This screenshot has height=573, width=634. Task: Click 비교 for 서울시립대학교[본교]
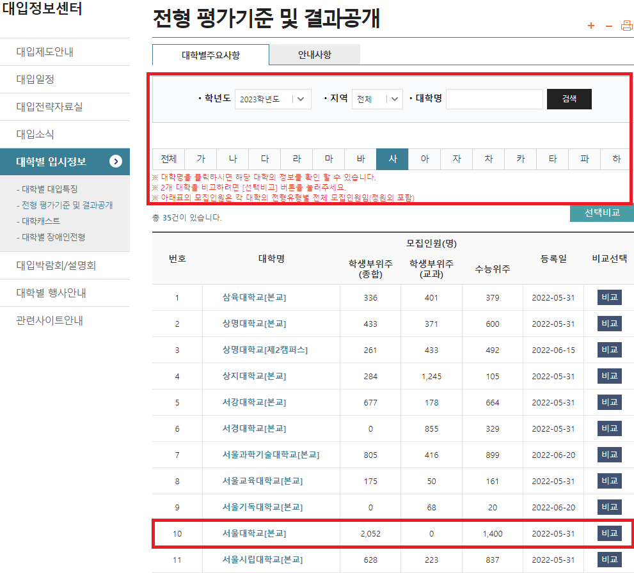[609, 560]
